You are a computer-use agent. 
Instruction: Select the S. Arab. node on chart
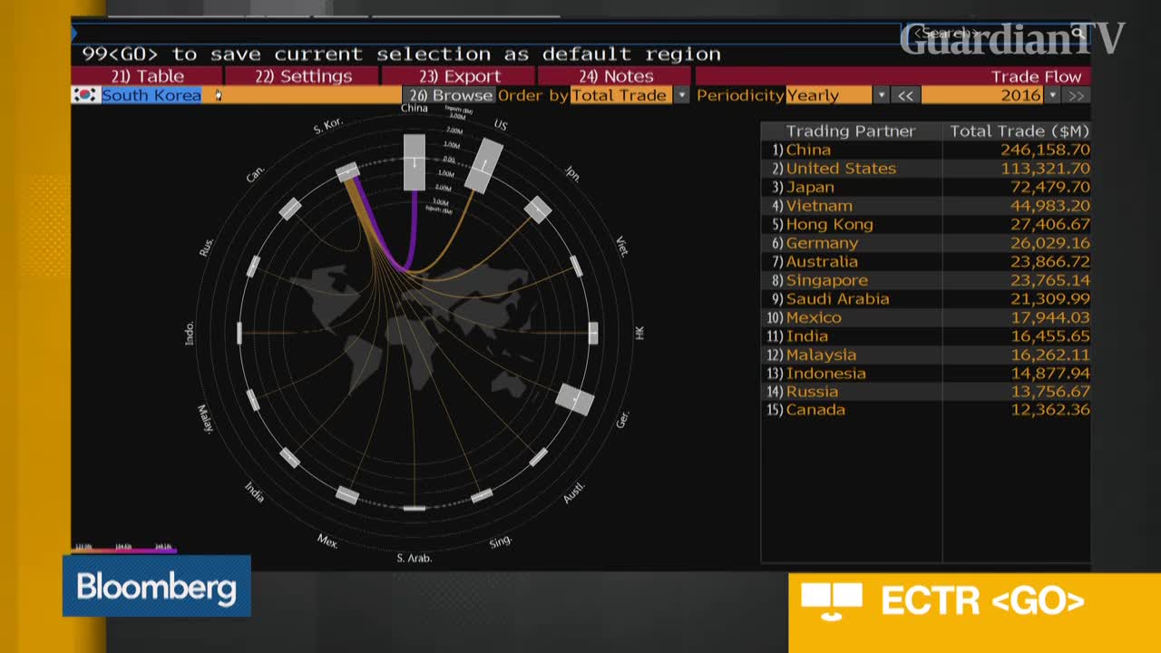414,508
